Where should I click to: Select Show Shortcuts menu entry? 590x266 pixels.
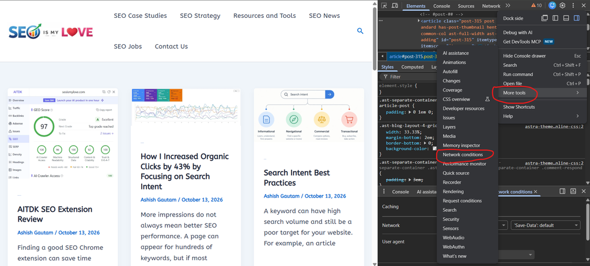tap(542, 107)
